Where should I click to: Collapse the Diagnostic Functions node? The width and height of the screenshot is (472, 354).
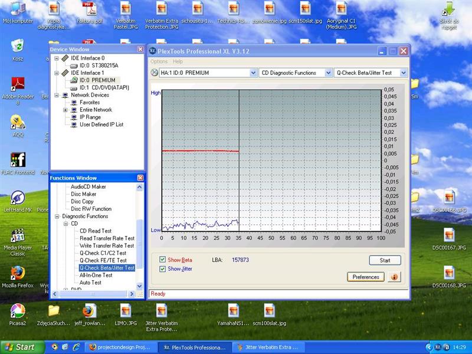(57, 216)
